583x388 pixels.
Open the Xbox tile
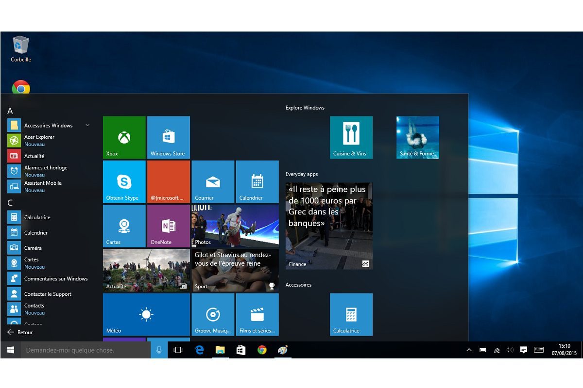pos(124,137)
